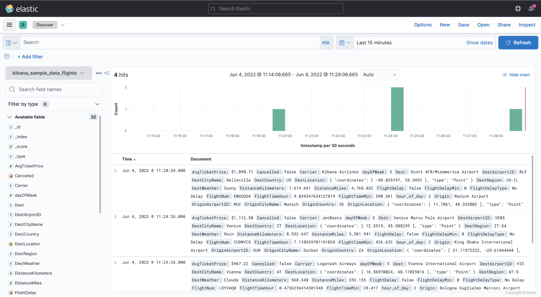Click the histogram bar after 11:28:00
Image resolution: width=541 pixels, height=297 pixels.
516,120
